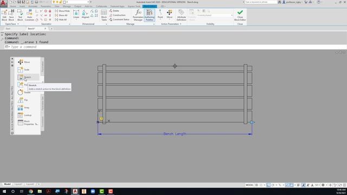This screenshot has width=347, height=195.
Task: Click Constraint Status toggle
Action: pos(119,19)
